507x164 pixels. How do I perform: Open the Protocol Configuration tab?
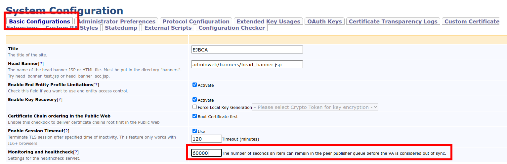pos(196,21)
